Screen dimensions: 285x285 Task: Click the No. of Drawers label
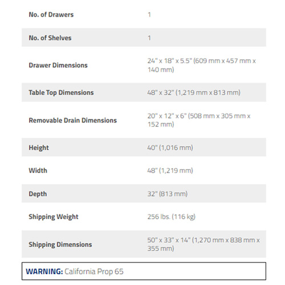[x=51, y=15]
